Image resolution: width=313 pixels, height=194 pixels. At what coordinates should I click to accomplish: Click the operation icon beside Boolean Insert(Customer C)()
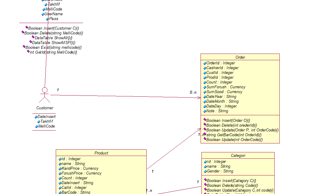click(x=27, y=28)
